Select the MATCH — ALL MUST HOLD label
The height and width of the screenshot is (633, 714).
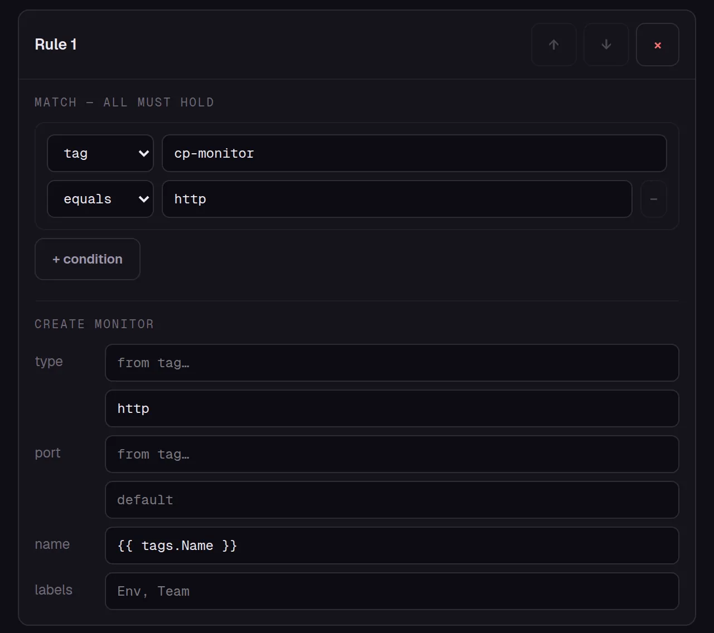124,103
